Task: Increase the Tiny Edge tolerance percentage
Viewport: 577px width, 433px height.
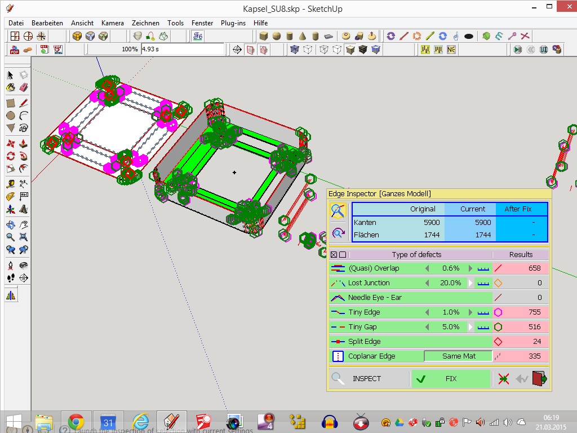Action: 471,312
